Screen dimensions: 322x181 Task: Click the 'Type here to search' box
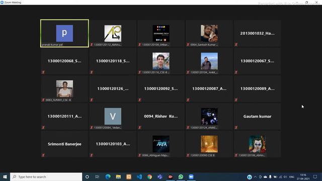tap(46, 176)
